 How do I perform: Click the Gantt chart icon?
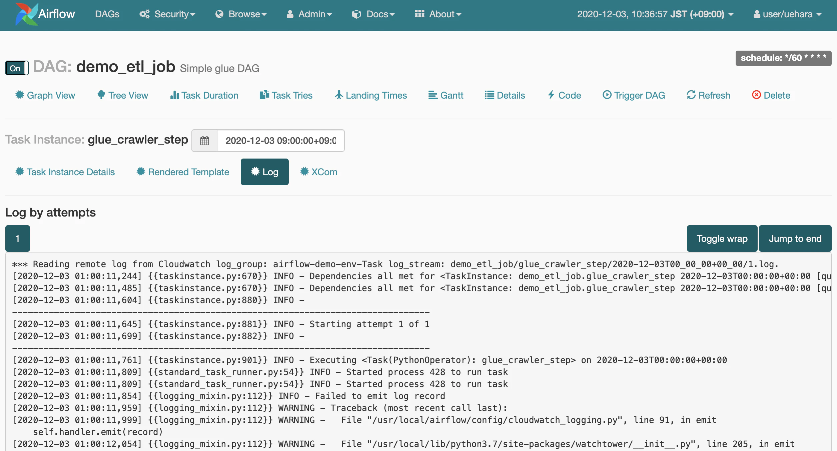[433, 95]
